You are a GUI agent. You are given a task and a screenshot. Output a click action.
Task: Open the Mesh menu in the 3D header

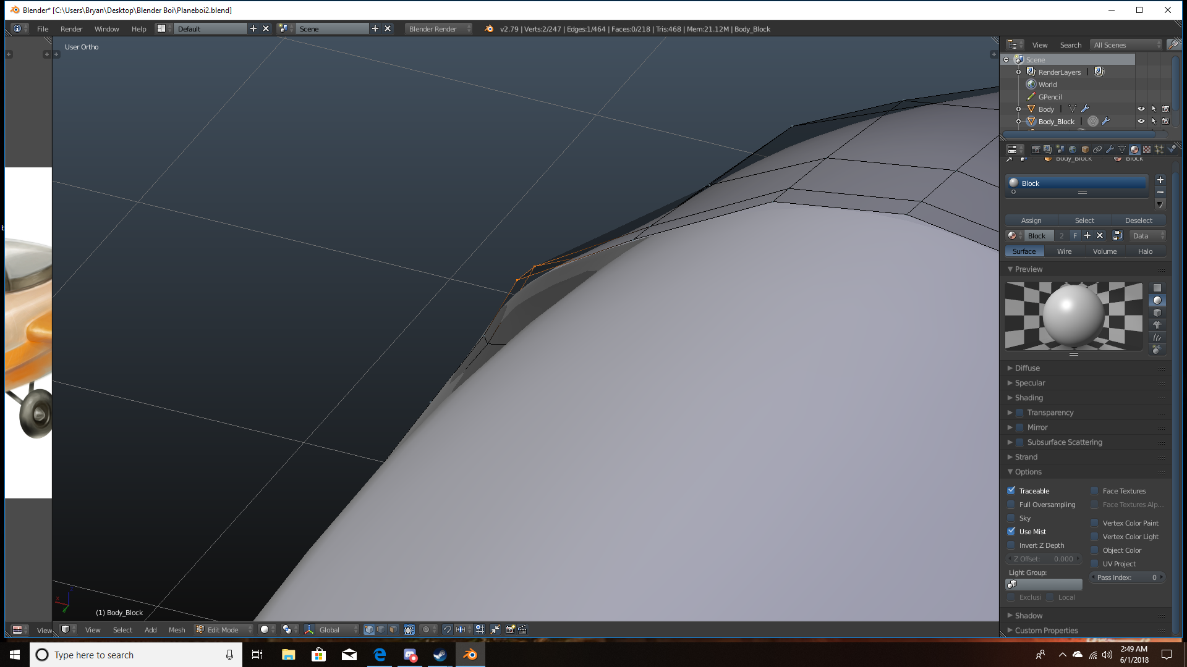point(177,629)
